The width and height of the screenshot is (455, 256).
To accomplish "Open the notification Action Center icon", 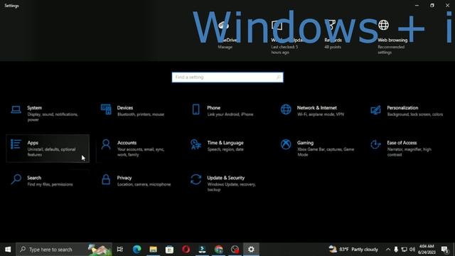I will click(444, 250).
